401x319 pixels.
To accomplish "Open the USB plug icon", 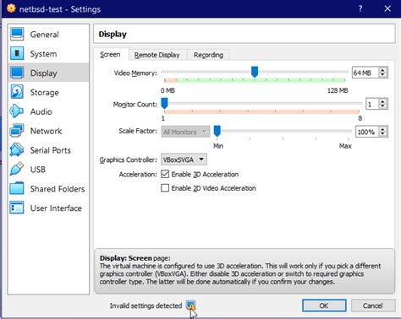I will (17, 169).
